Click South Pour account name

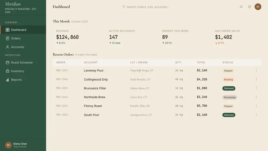coord(91,115)
